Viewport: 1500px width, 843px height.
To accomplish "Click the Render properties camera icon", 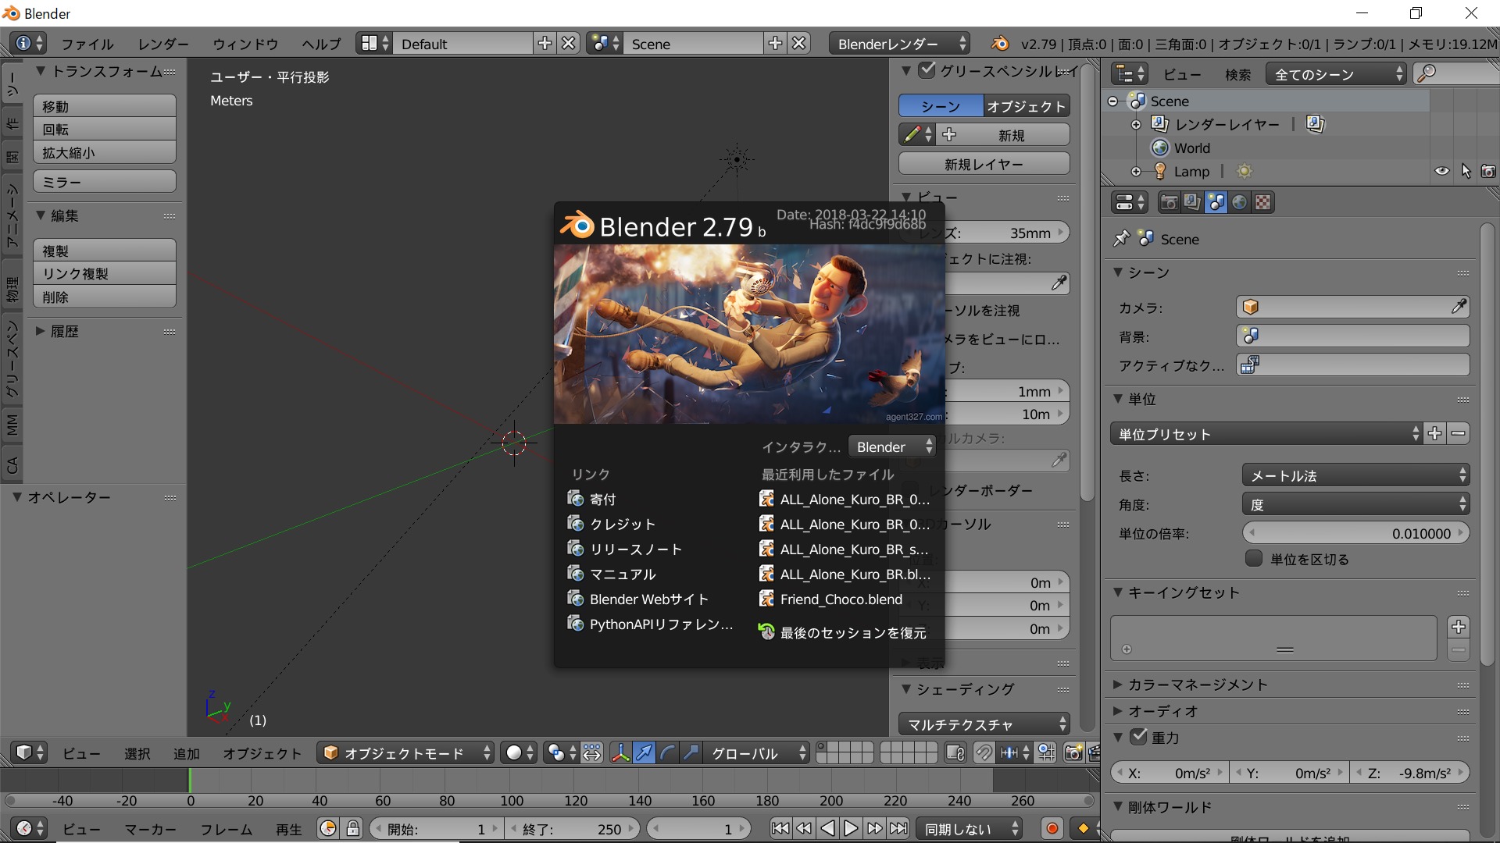I will coord(1169,203).
